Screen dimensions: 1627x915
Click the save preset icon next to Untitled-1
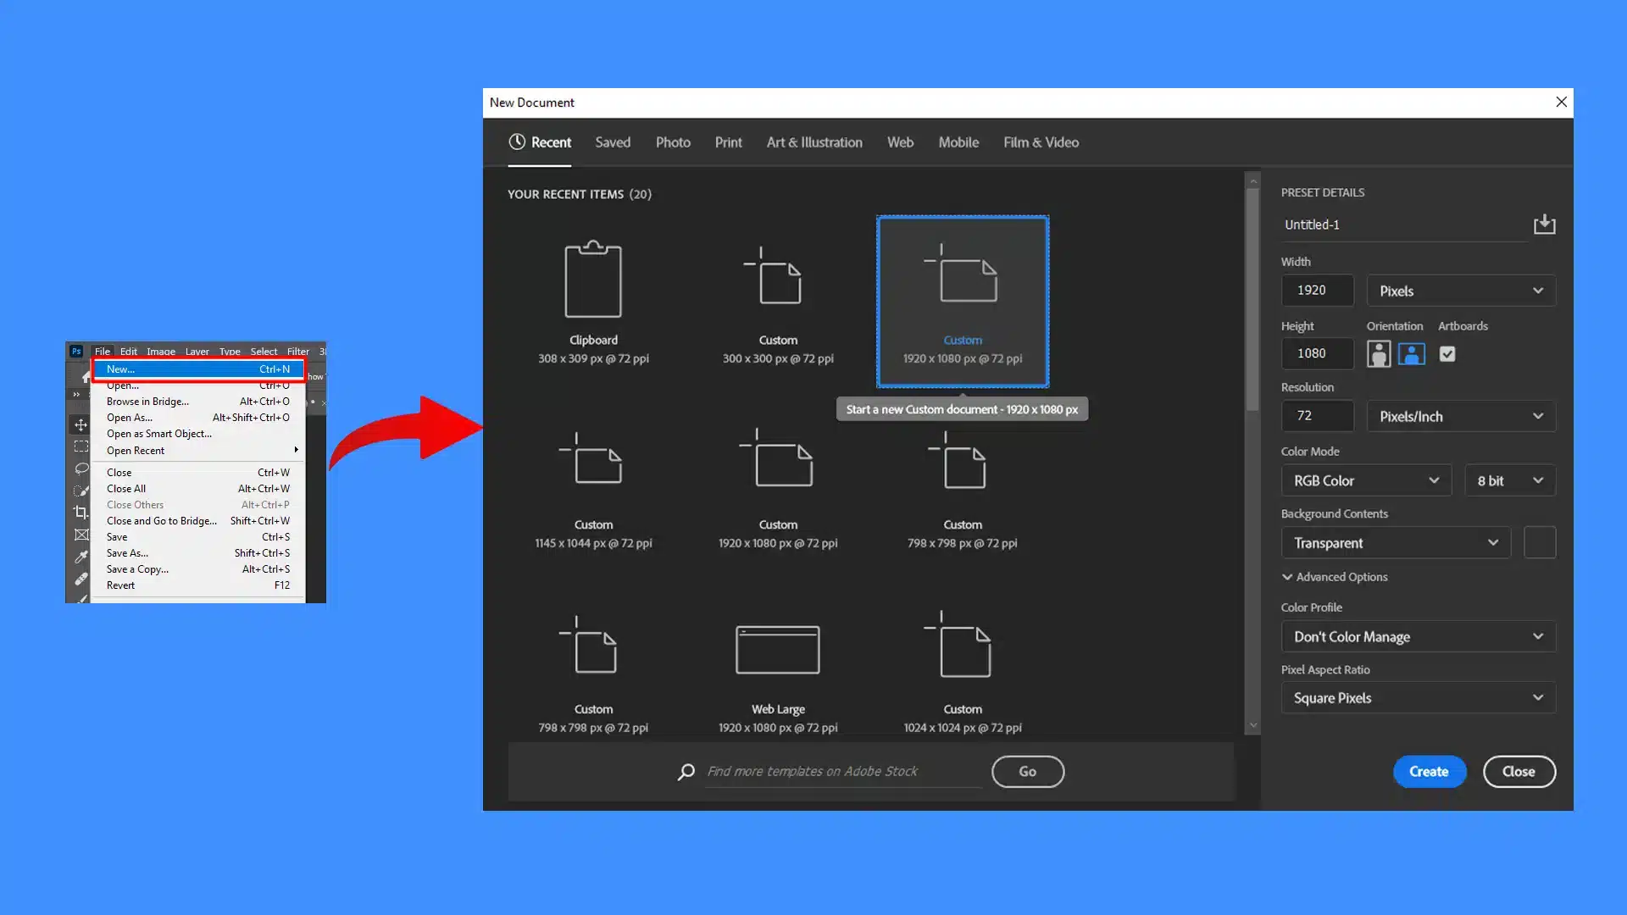coord(1544,225)
